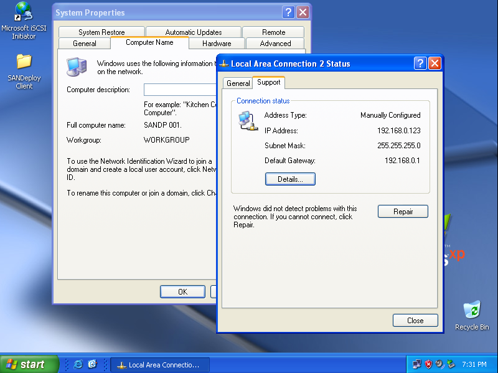Screen dimensions: 498x373
Task: Click the help button in System Properties title bar
Action: 288,12
